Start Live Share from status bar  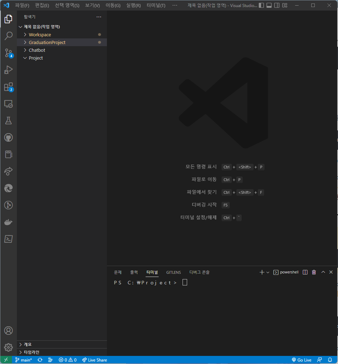(95, 360)
